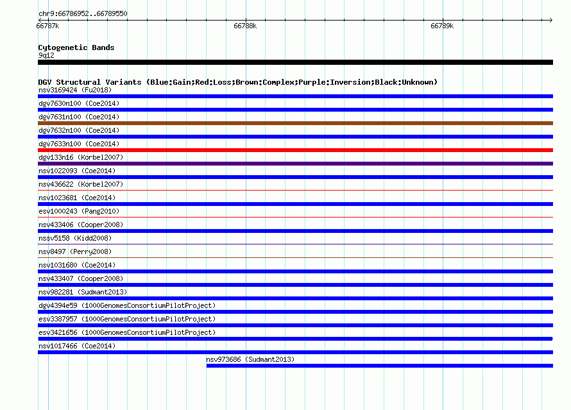Image resolution: width=571 pixels, height=410 pixels.
Task: Click the 66787k ruler position
Action: click(47, 26)
